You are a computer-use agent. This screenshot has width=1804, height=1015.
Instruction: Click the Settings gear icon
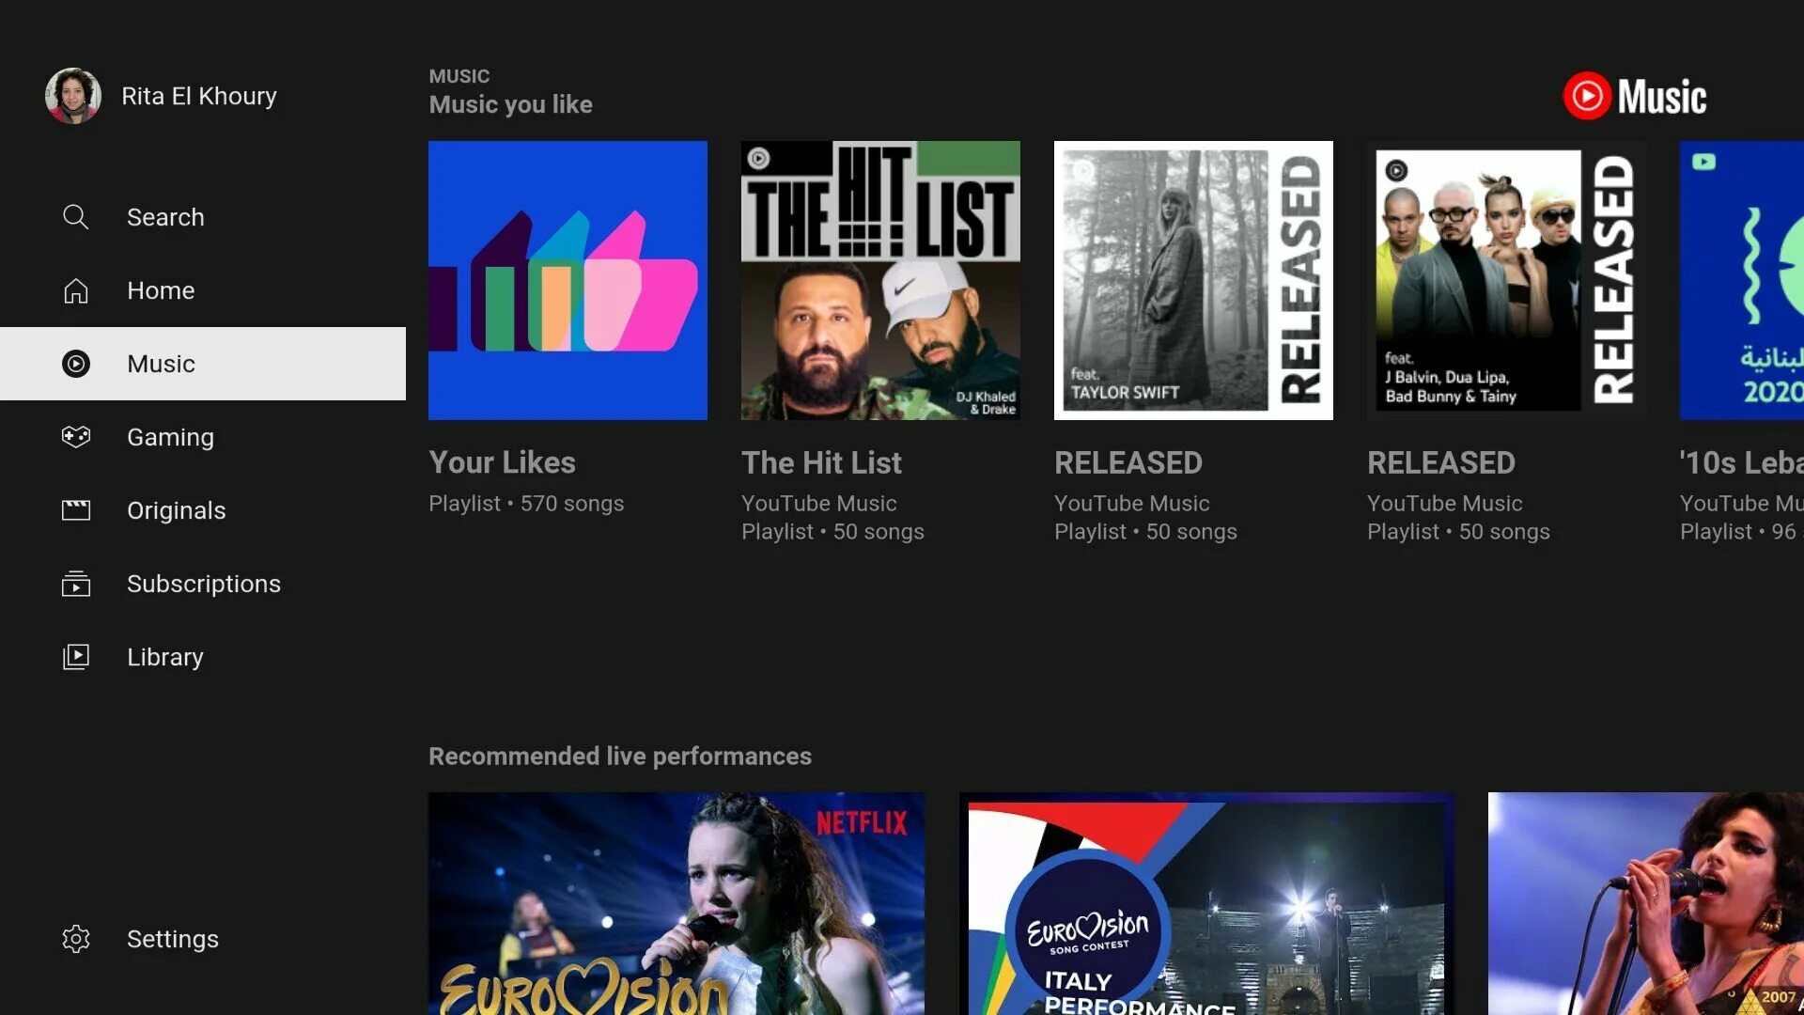click(x=75, y=940)
